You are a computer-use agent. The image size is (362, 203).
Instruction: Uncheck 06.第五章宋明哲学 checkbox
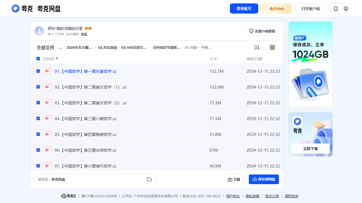coord(38,150)
